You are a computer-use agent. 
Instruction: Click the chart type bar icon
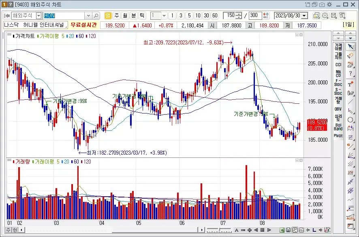click(316, 15)
